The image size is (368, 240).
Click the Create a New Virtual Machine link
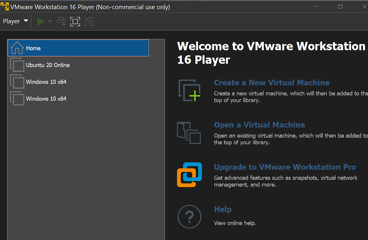coord(271,82)
